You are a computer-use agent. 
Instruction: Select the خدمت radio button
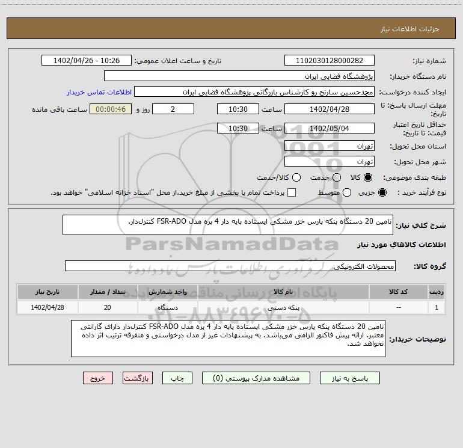click(337, 177)
